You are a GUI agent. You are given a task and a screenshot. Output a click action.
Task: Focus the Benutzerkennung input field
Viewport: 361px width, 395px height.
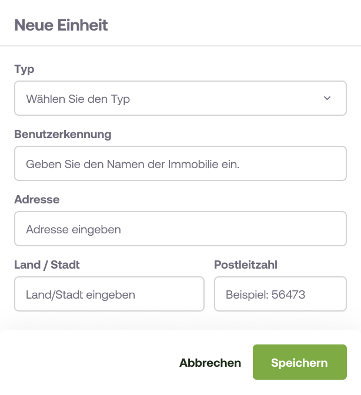180,163
